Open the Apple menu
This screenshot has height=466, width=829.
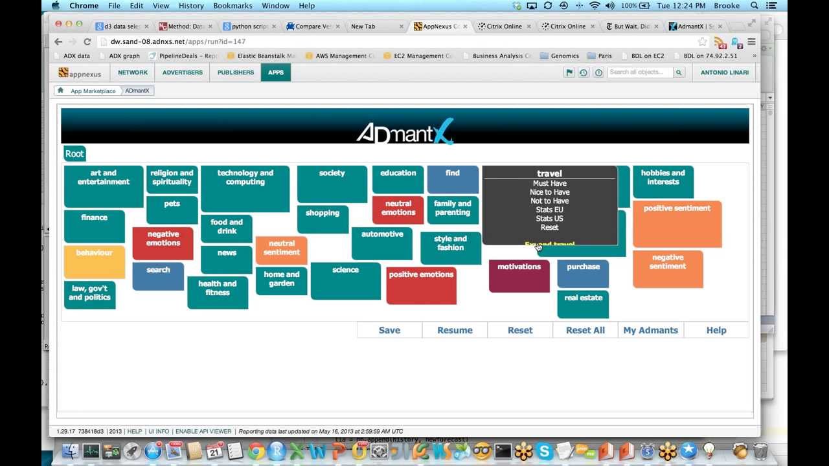click(56, 6)
